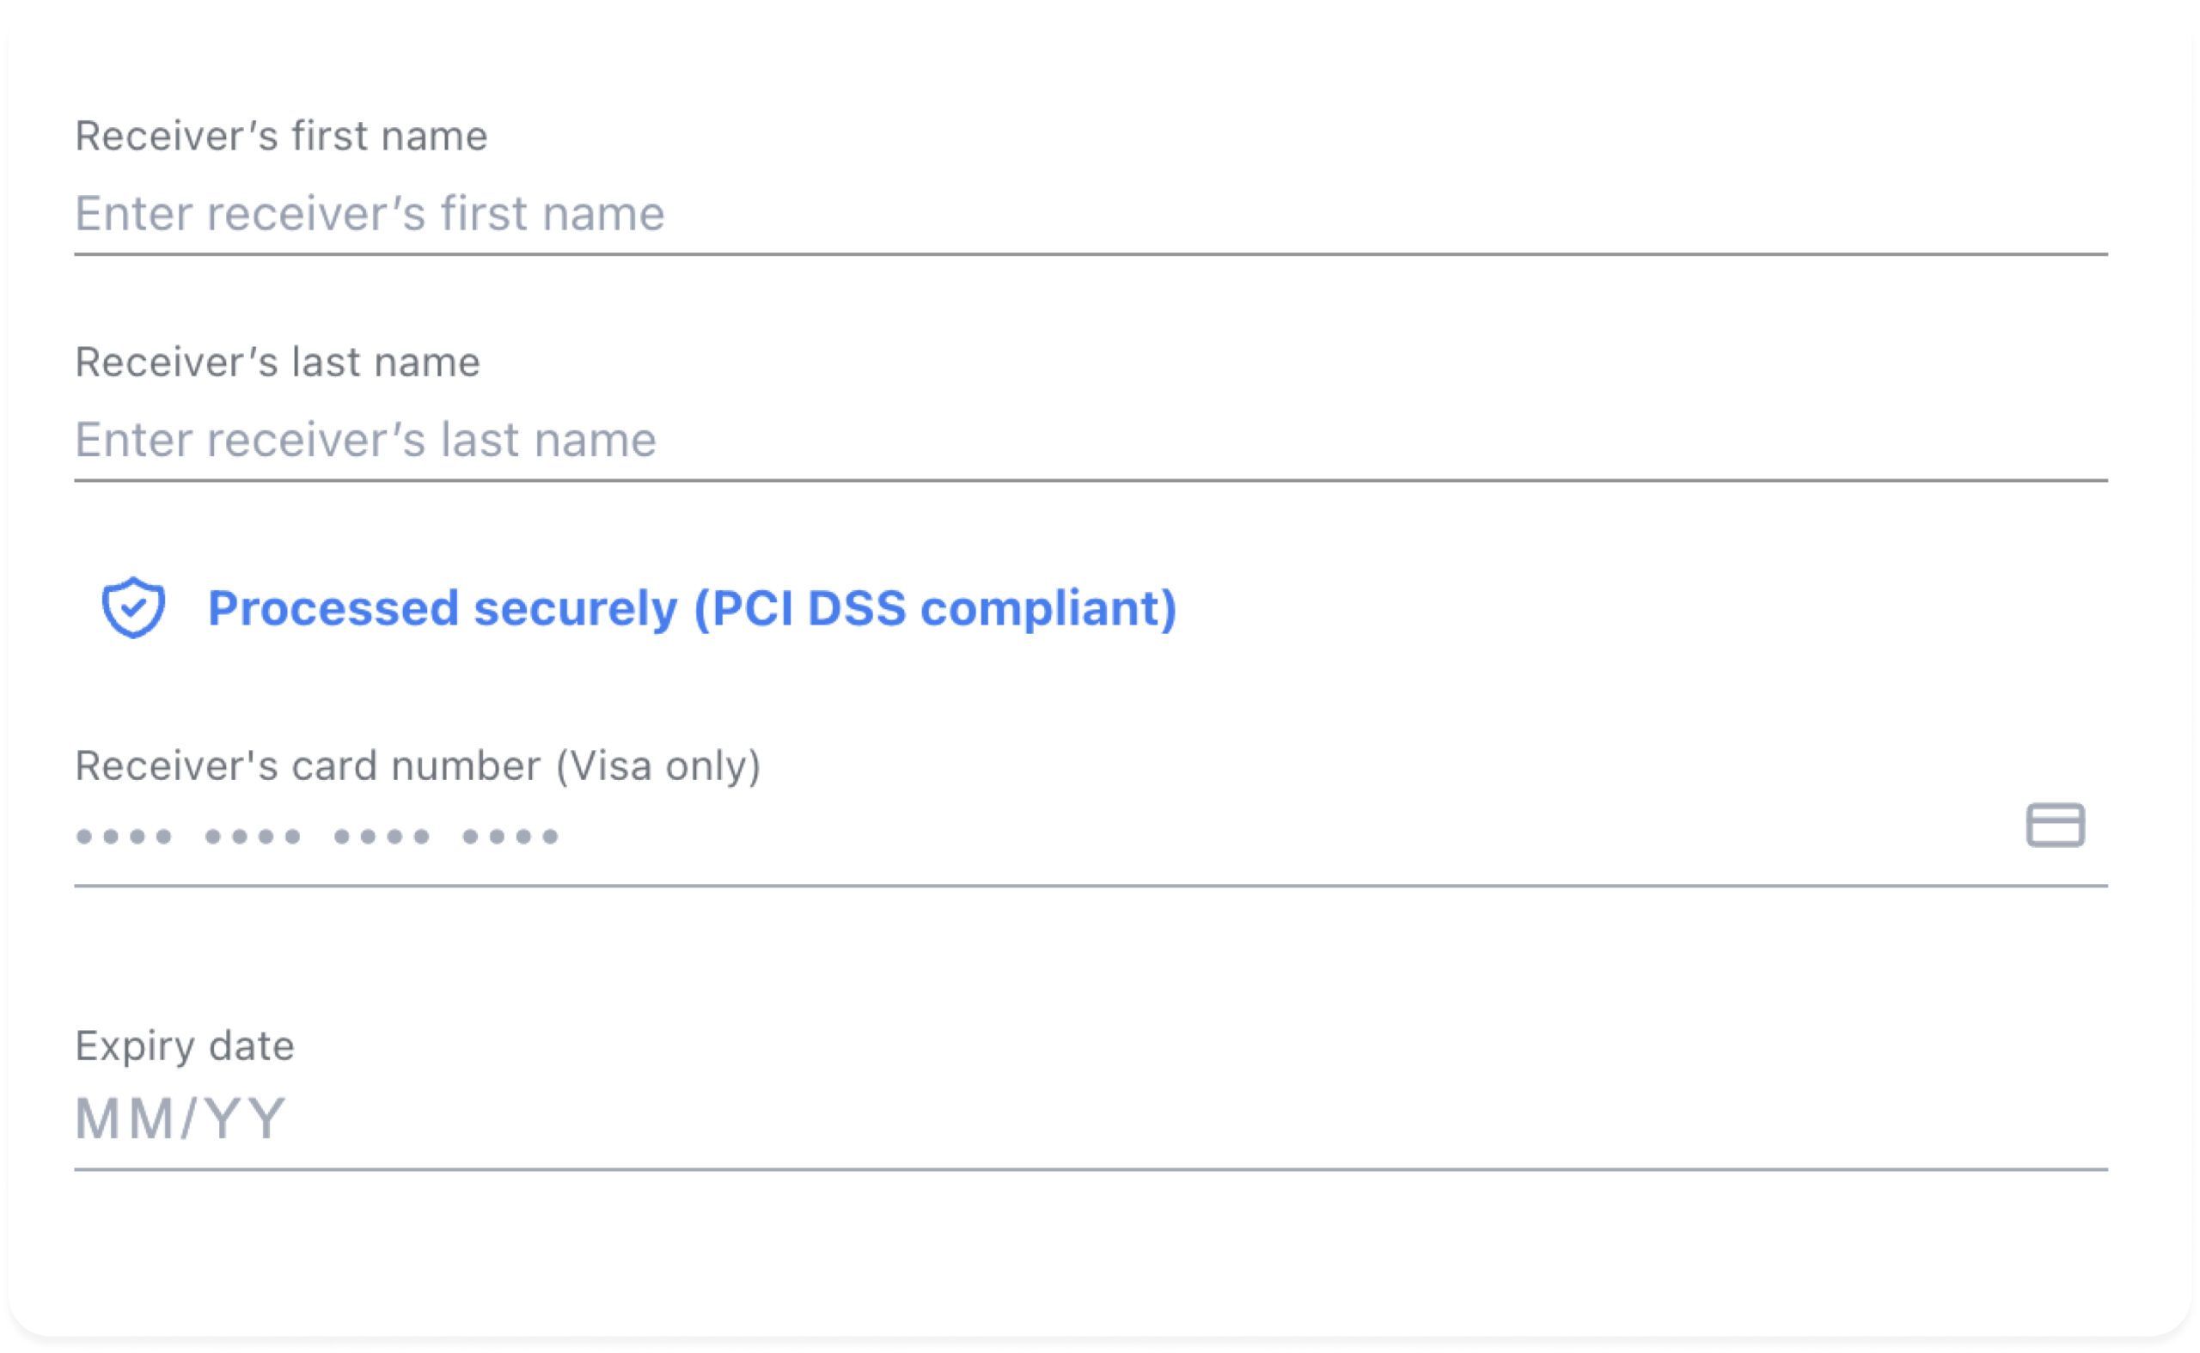Click the "(PCI DSS compliant)" text

coord(935,608)
